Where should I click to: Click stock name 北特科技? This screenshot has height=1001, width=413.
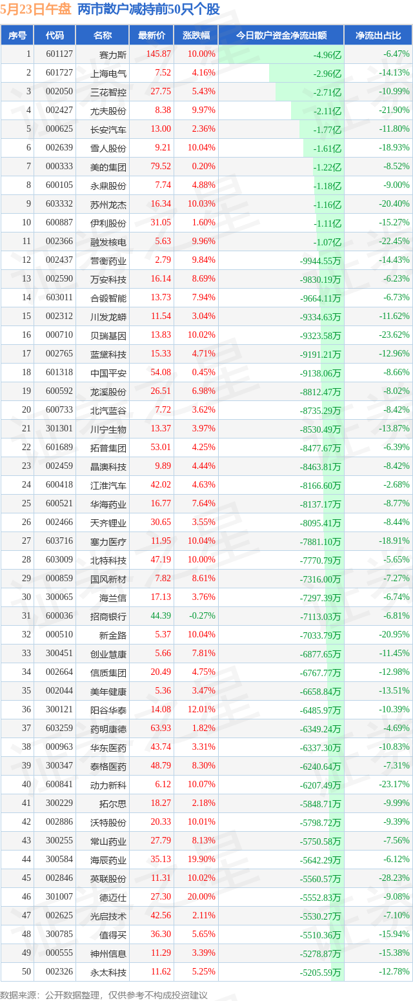coord(109,560)
